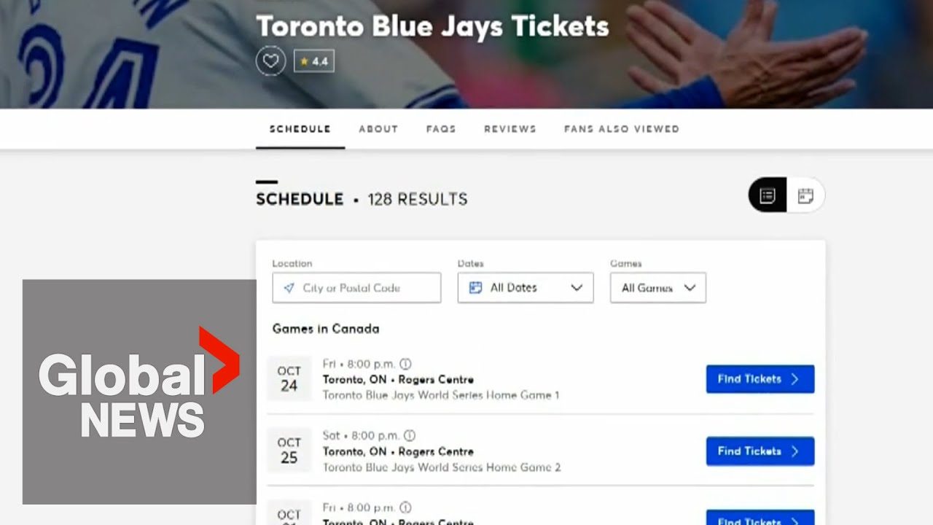Open the info icon for Oct 24 game
The height and width of the screenshot is (525, 933).
[405, 364]
